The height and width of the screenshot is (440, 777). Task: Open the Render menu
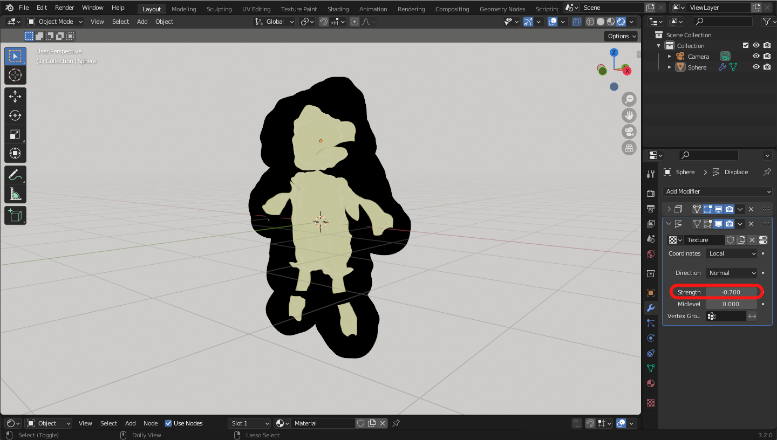(64, 8)
